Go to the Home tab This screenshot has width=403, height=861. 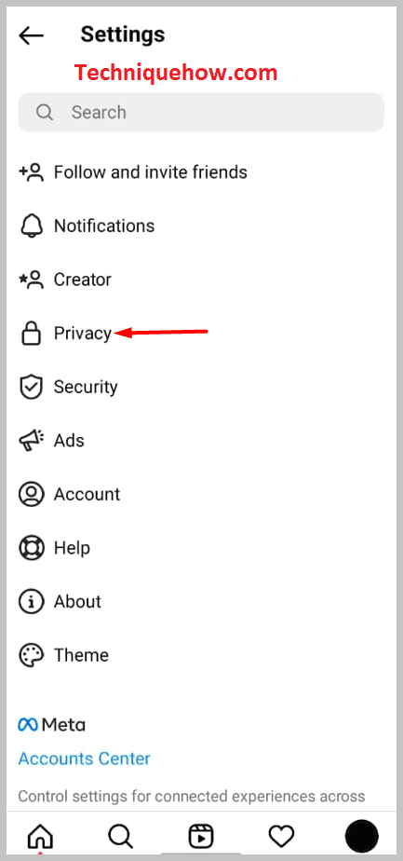(x=41, y=836)
